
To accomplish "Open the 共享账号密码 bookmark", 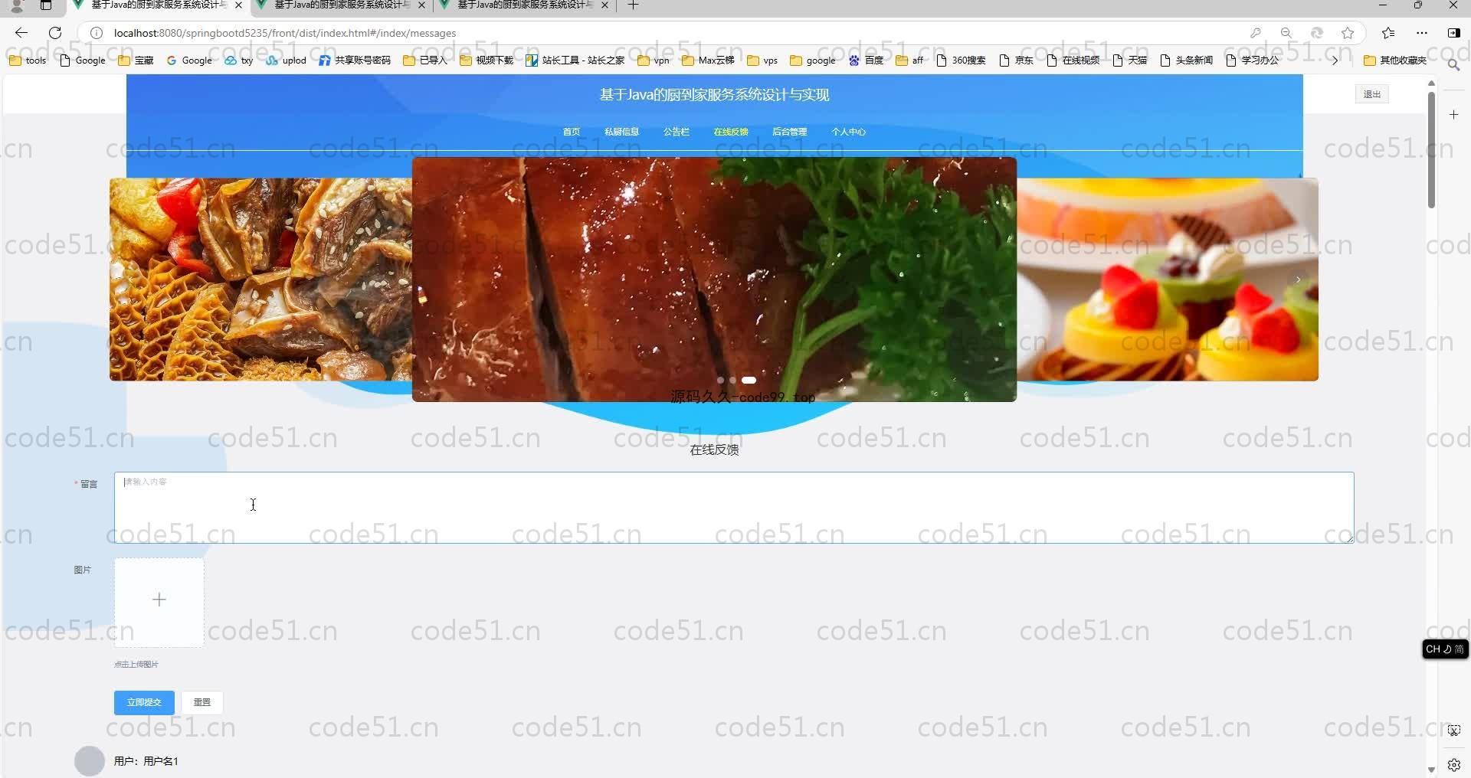I will 355,60.
